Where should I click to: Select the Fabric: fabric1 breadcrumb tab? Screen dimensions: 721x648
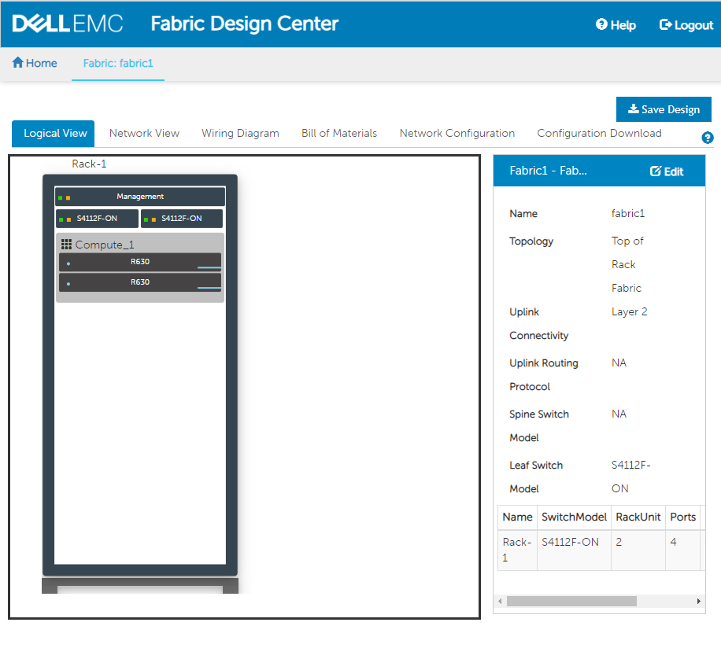pos(118,63)
